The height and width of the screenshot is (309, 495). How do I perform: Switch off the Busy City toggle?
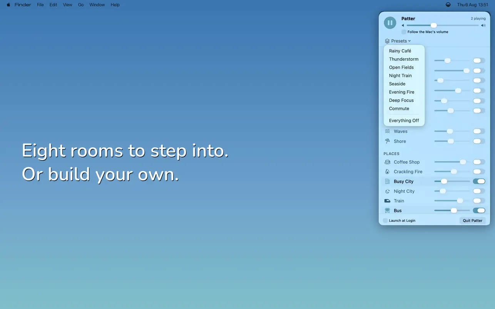pos(479,181)
